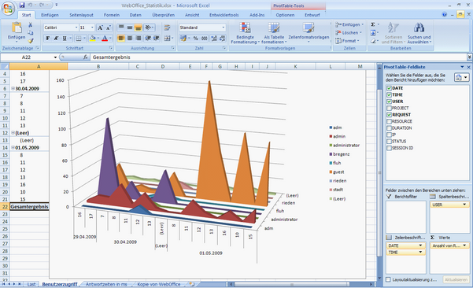Click the wrap text icon
The width and height of the screenshot is (473, 288).
167,28
